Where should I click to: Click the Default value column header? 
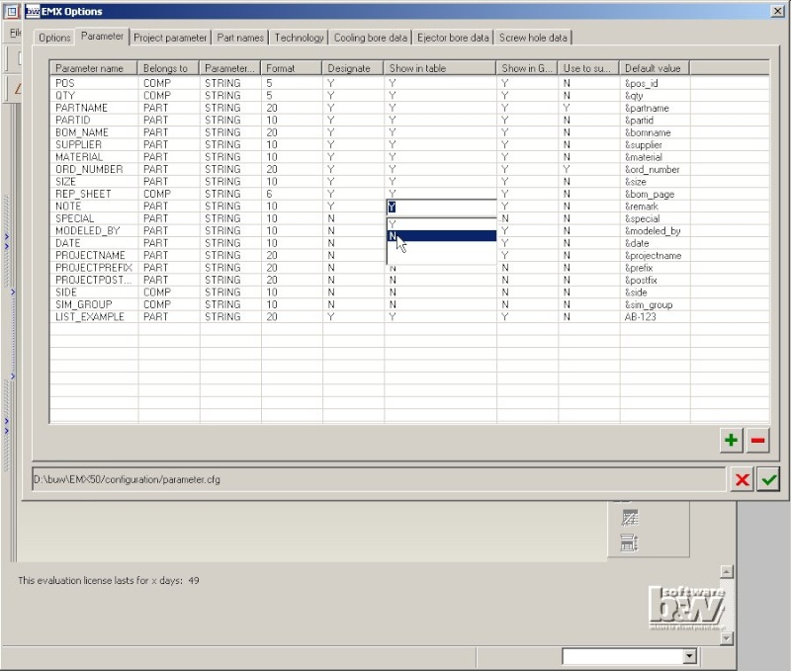coord(655,68)
